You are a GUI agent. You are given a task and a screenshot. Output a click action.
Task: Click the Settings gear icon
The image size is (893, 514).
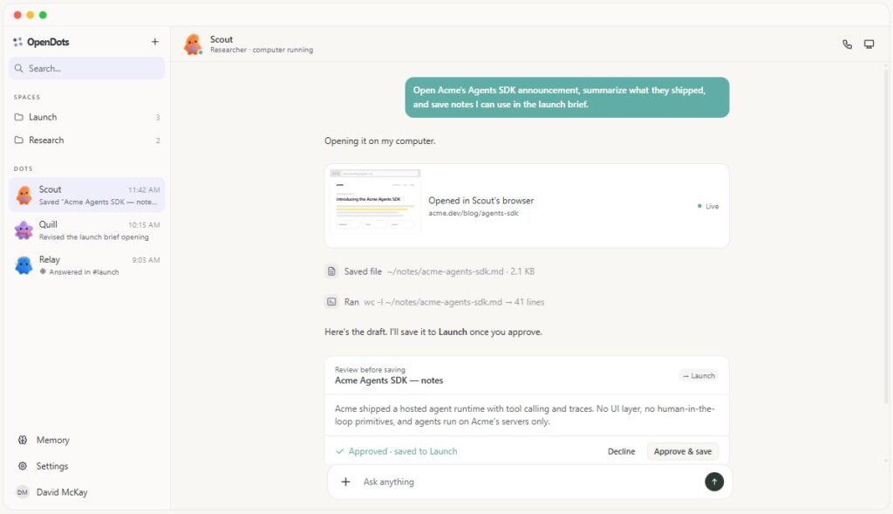(23, 466)
